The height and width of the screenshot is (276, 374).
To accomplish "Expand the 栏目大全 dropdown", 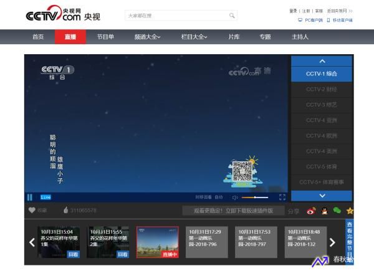I will [194, 37].
